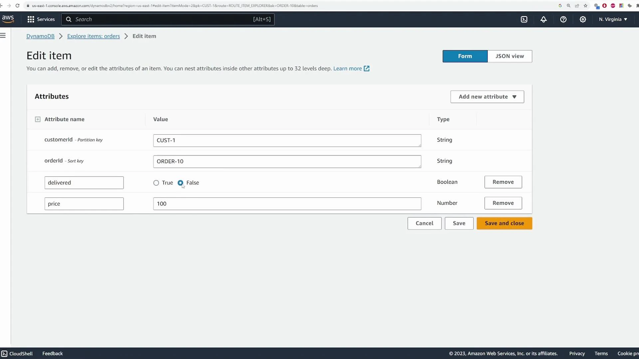The height and width of the screenshot is (359, 639).
Task: Click the search magnifier icon
Action: pos(69,19)
